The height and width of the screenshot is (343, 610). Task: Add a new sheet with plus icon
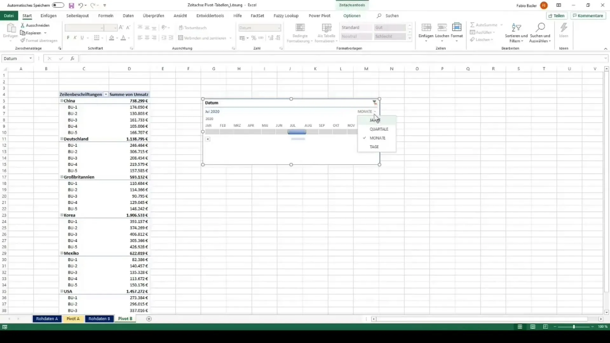[x=149, y=319]
